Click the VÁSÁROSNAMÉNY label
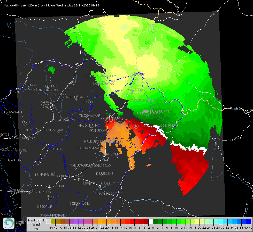Image resolution: width=253 pixels, height=232 pixels. (x=144, y=100)
